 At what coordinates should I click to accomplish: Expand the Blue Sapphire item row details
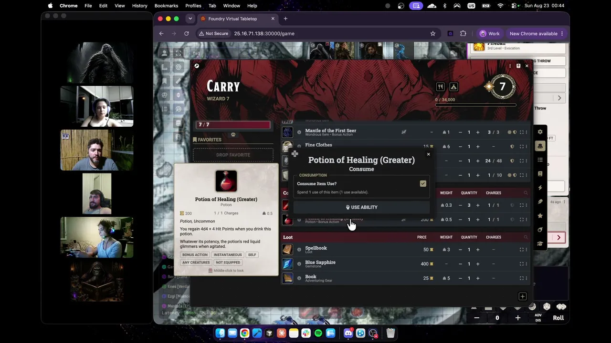[521, 264]
